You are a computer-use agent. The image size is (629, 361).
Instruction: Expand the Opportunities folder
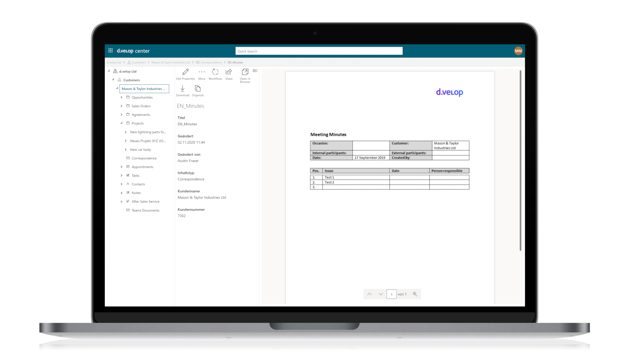pos(121,97)
